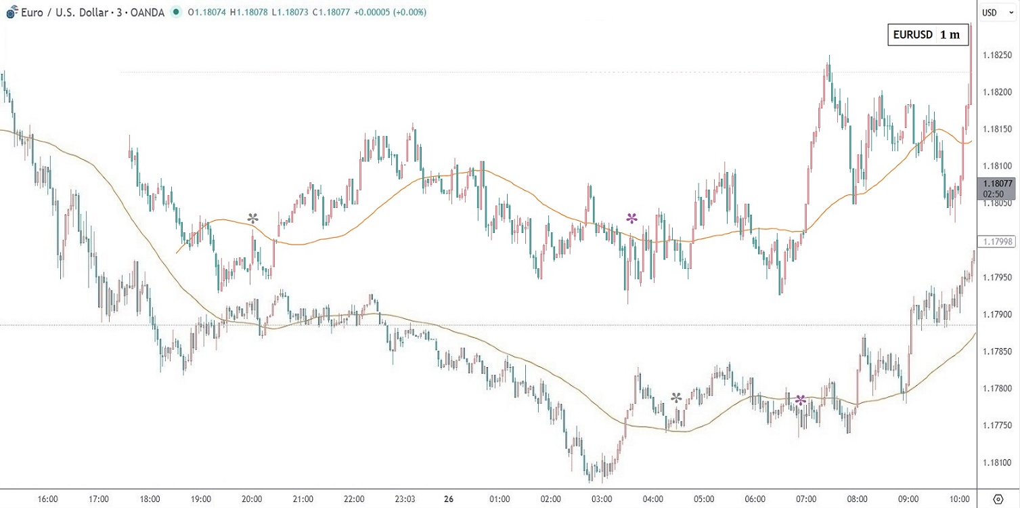Viewport: 1020px width, 508px height.
Task: Click the 17:00 time axis label
Action: [x=99, y=499]
